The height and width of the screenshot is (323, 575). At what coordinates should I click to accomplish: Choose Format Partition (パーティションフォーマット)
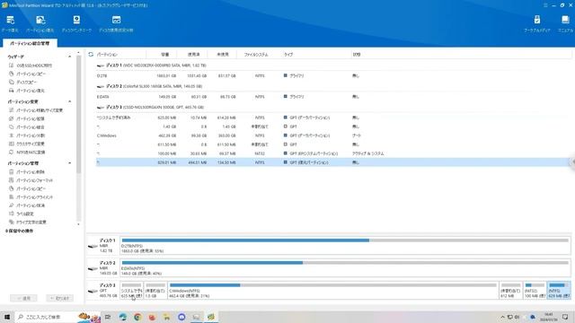tap(34, 180)
